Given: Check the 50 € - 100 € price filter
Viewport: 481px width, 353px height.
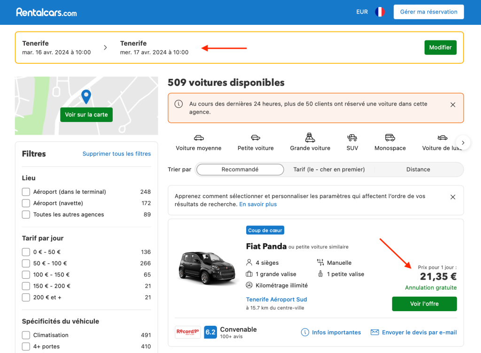Looking at the screenshot, I should click(x=26, y=263).
